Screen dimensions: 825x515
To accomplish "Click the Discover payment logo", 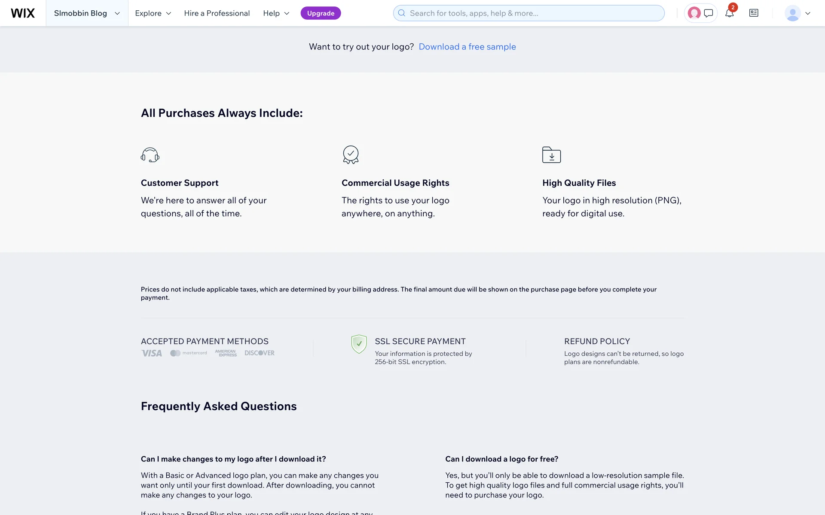I will pos(260,353).
